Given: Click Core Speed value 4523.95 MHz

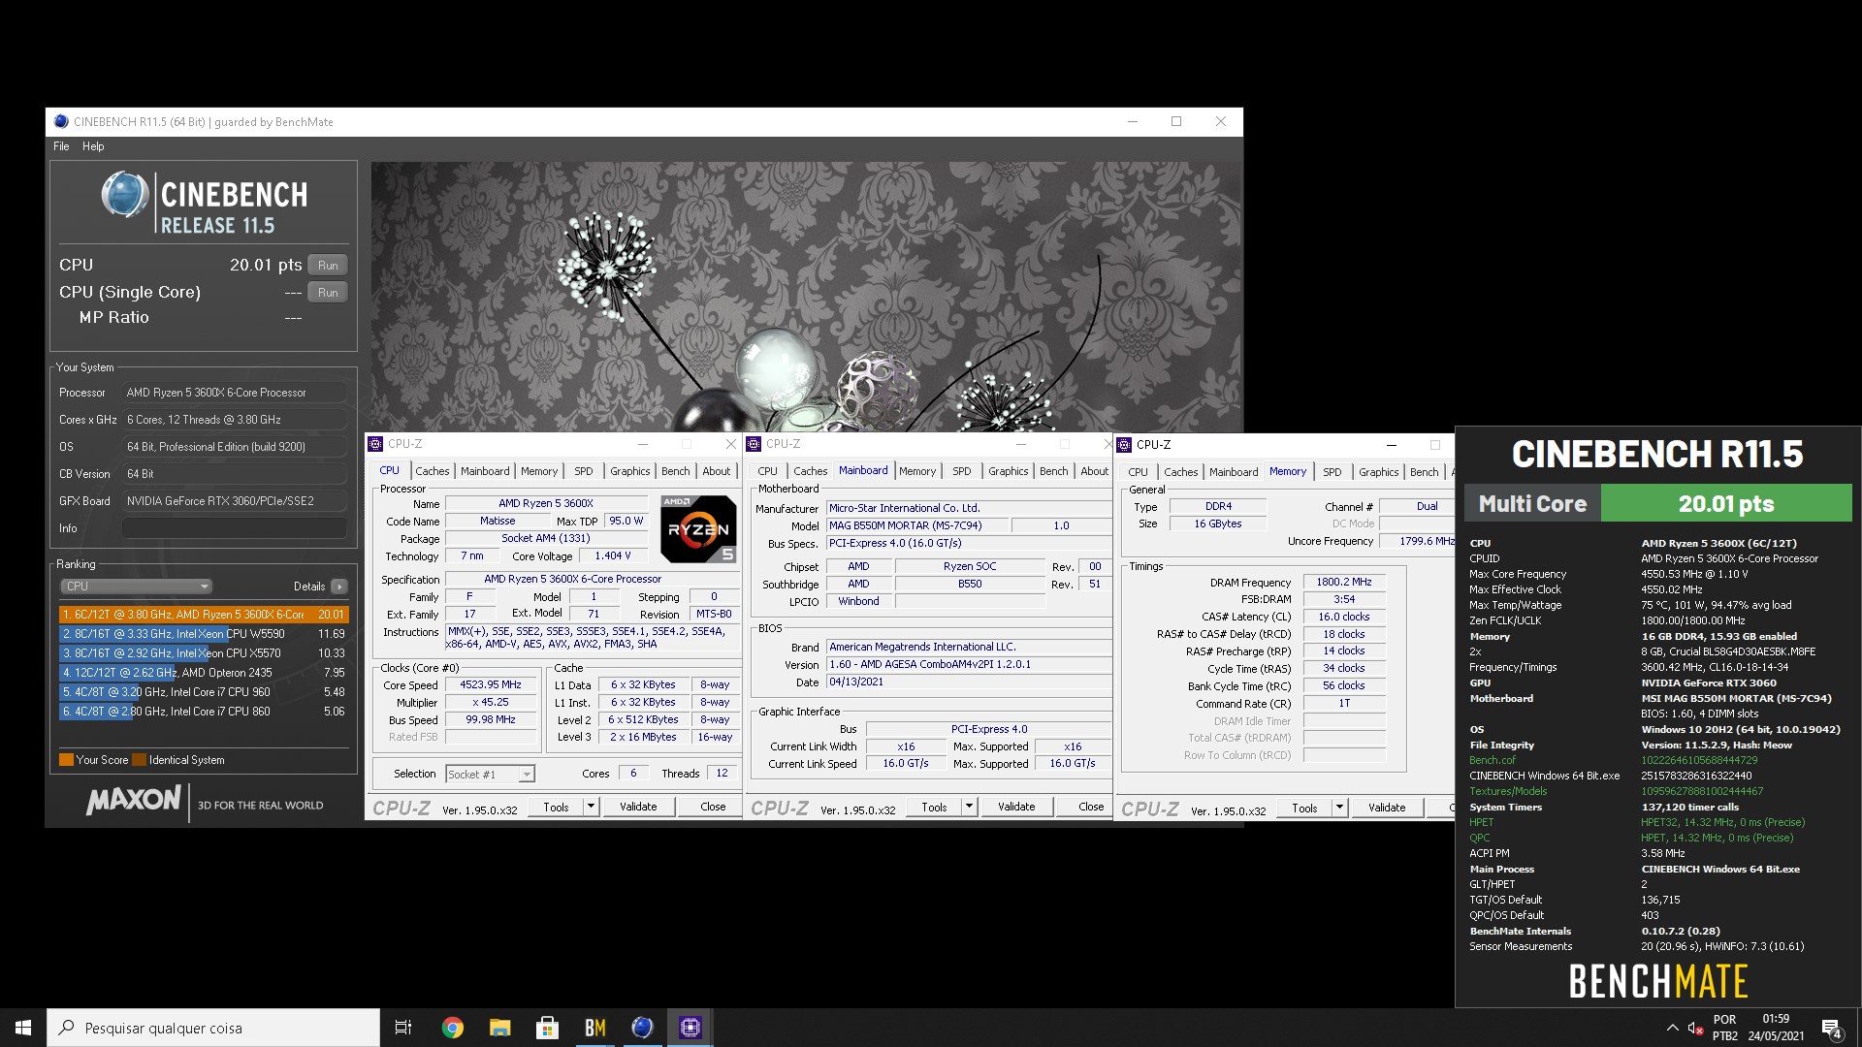Looking at the screenshot, I should (x=491, y=685).
